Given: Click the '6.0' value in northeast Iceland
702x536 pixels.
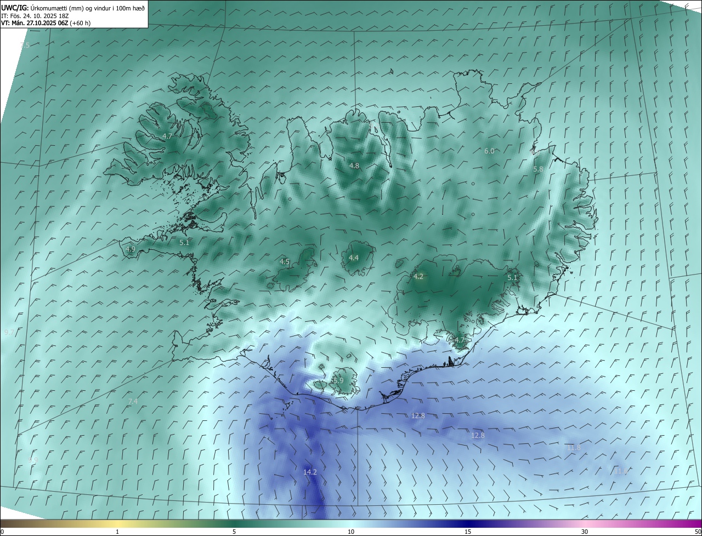Looking at the screenshot, I should 489,151.
